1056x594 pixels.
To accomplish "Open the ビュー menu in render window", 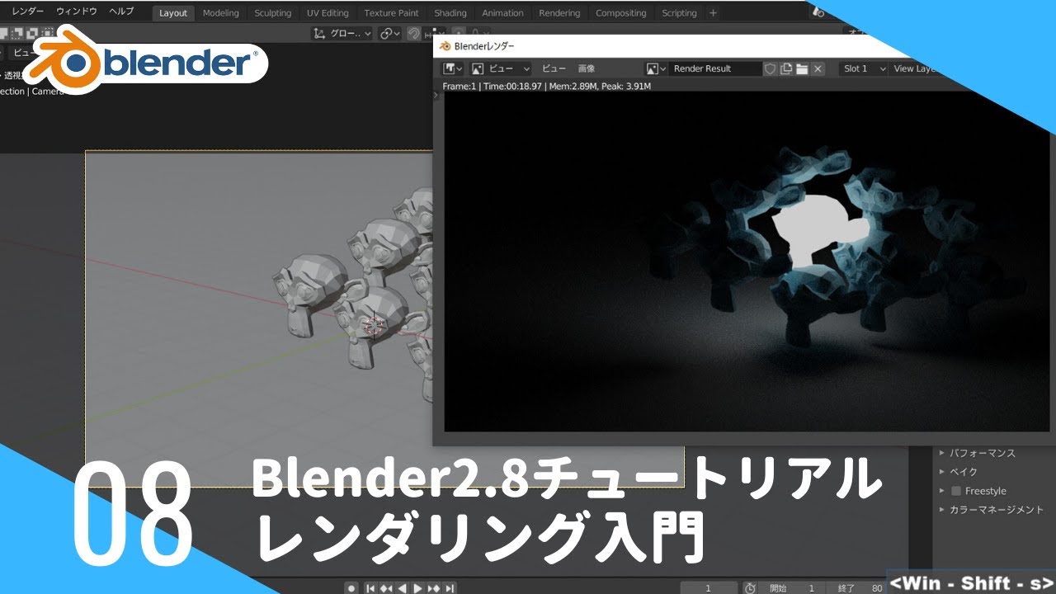I will point(554,68).
